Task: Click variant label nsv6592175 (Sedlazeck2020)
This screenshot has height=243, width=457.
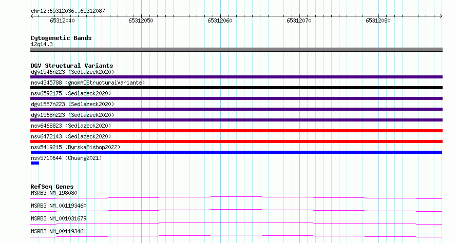Action: pos(71,93)
